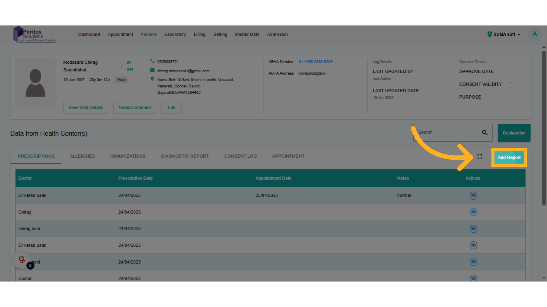This screenshot has width=547, height=307.
Task: Click the scrollbar up arrow
Action: (544, 47)
